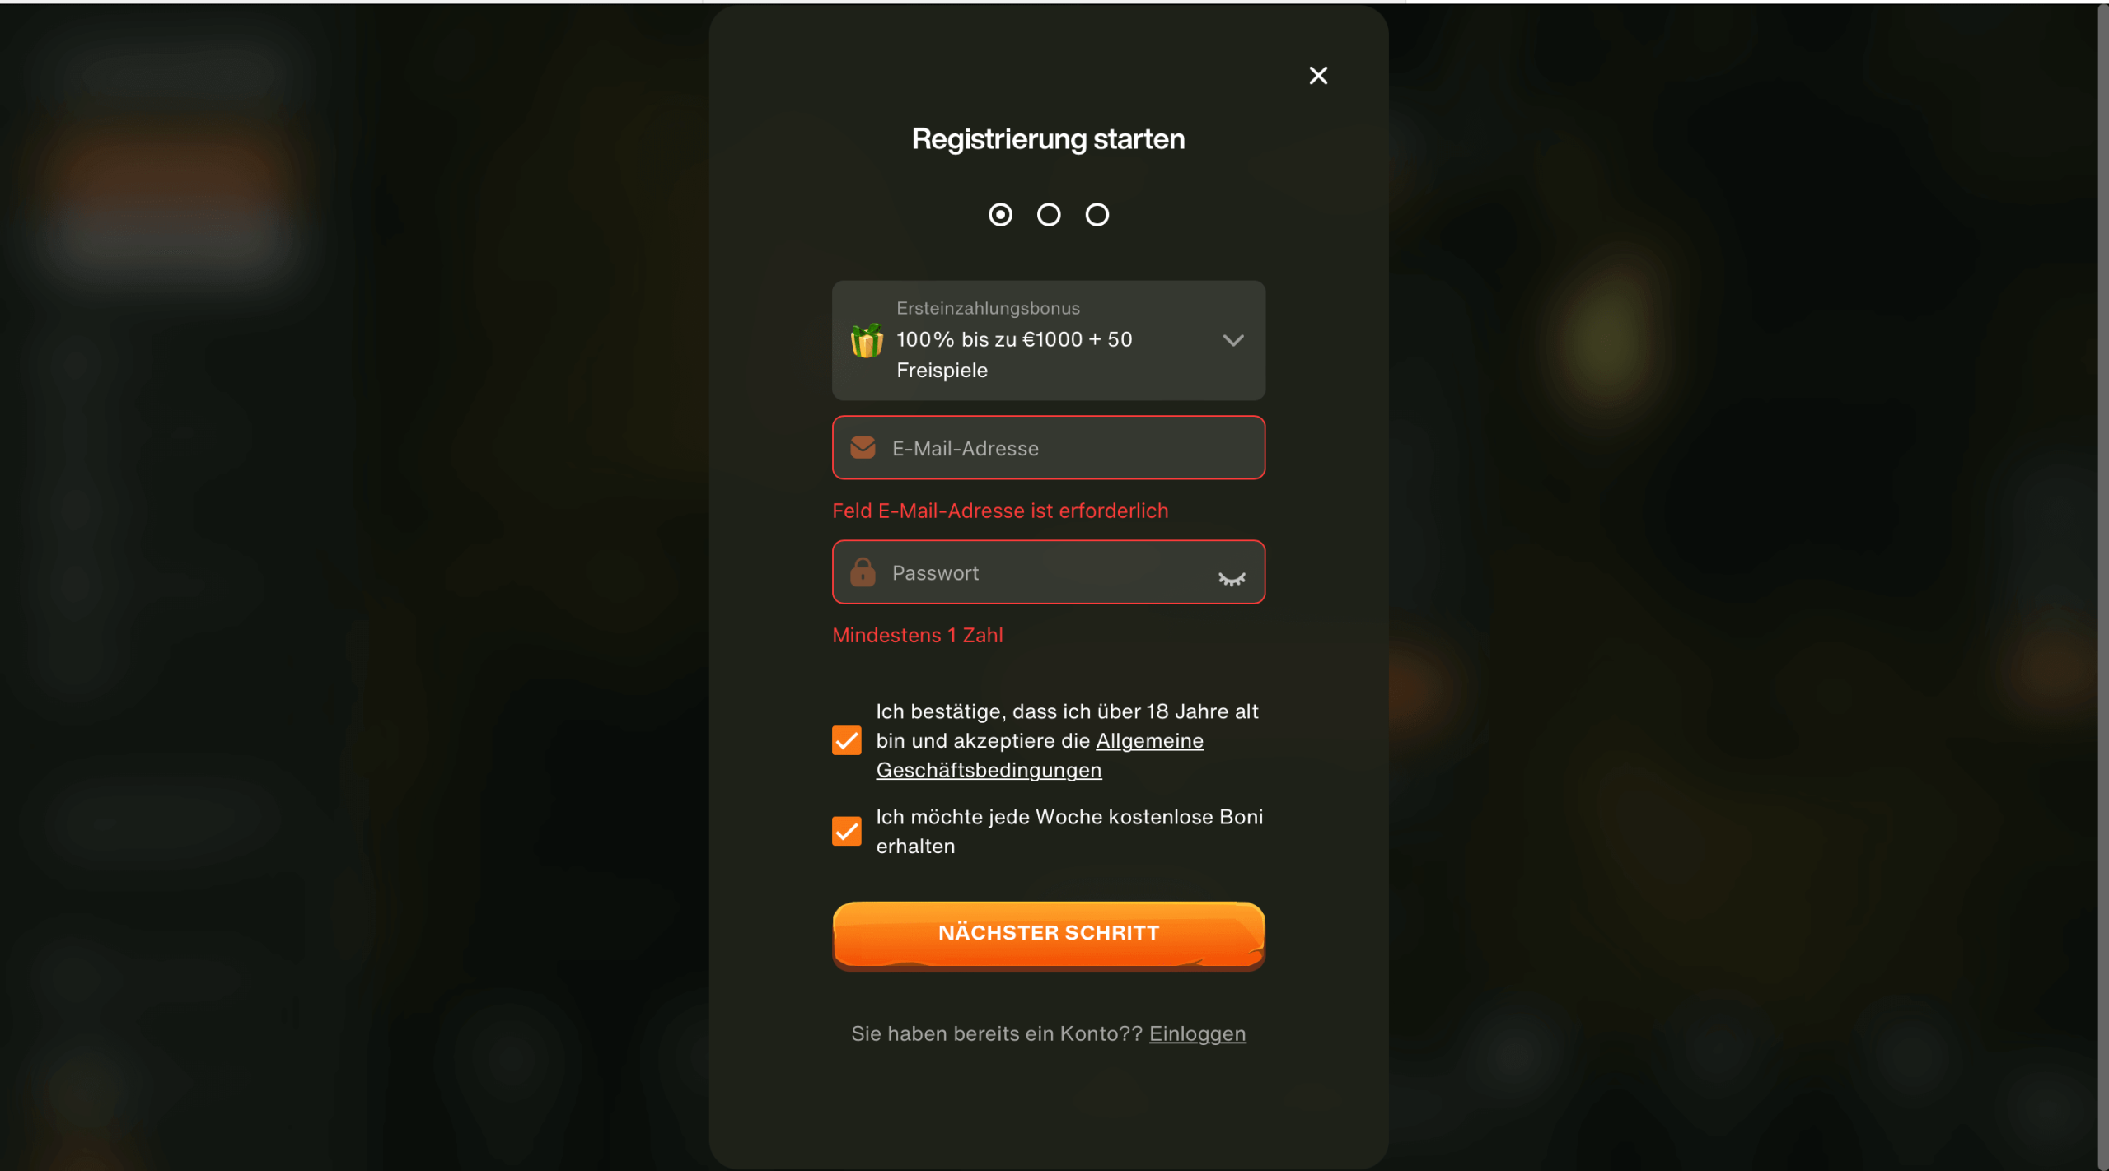The height and width of the screenshot is (1171, 2109).
Task: Open the Allgemeine Geschäftsbedingungen link
Action: (x=1040, y=755)
